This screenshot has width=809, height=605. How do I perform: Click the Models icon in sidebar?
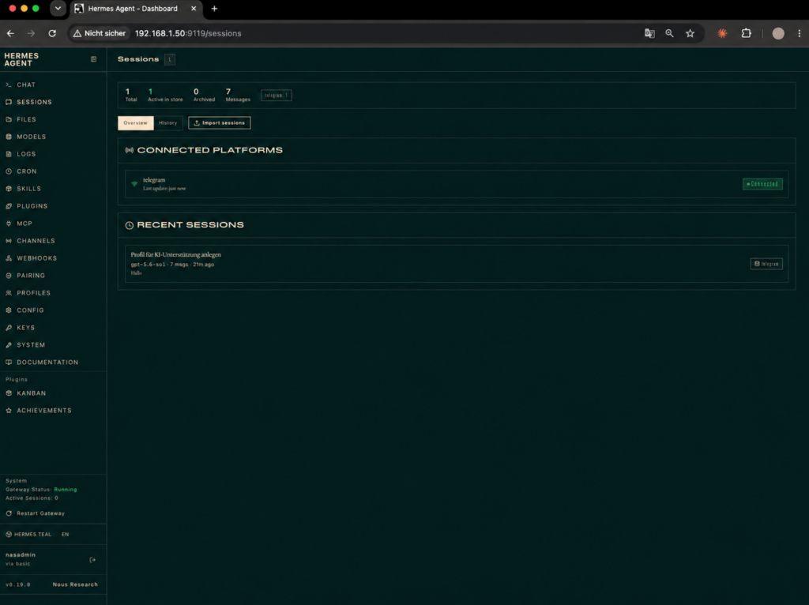click(9, 137)
